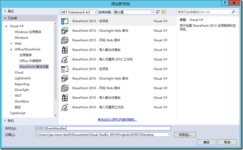Screen dimensions: 243x150
Task: Expand the 最近 section
Action: coord(5,11)
